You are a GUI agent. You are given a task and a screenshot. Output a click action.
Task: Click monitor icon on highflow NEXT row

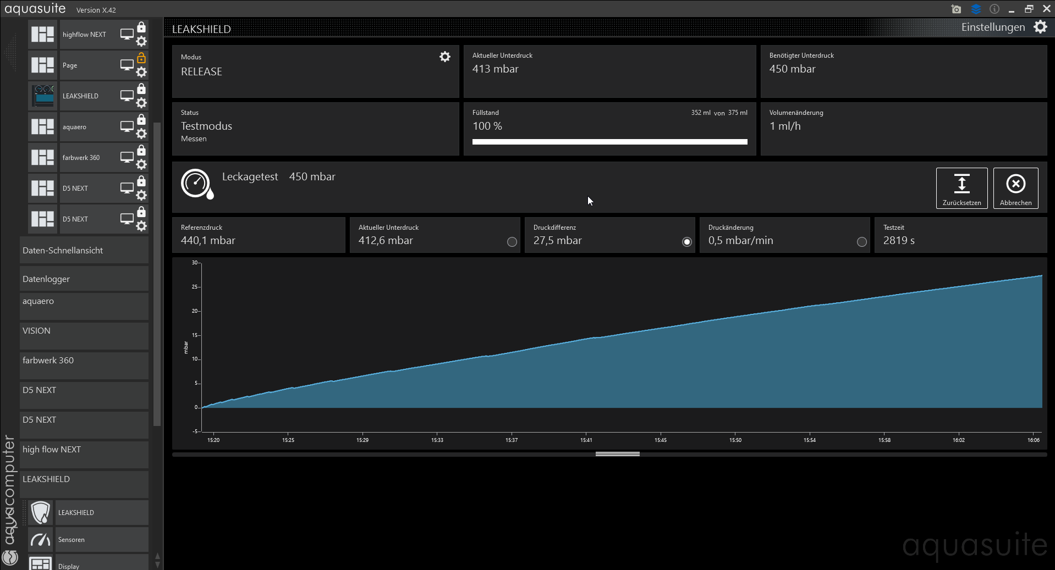[127, 34]
